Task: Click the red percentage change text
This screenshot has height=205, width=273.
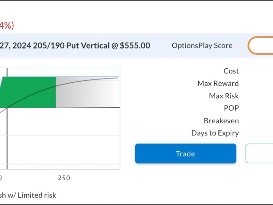Action: 6,26
